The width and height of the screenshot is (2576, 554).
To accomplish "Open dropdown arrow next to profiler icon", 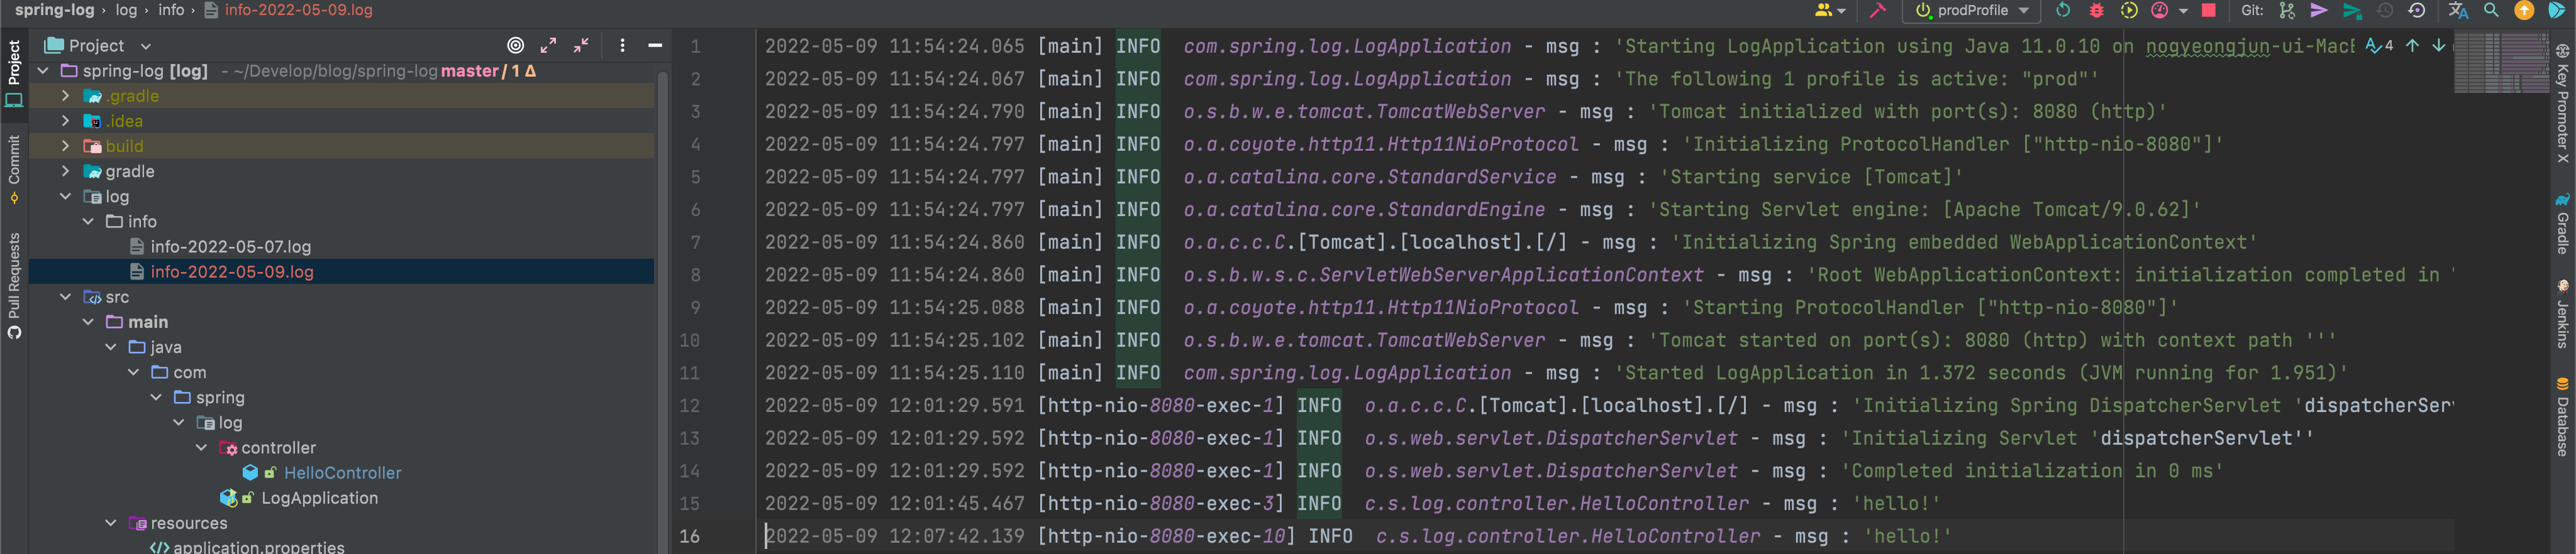I will [x=2183, y=11].
